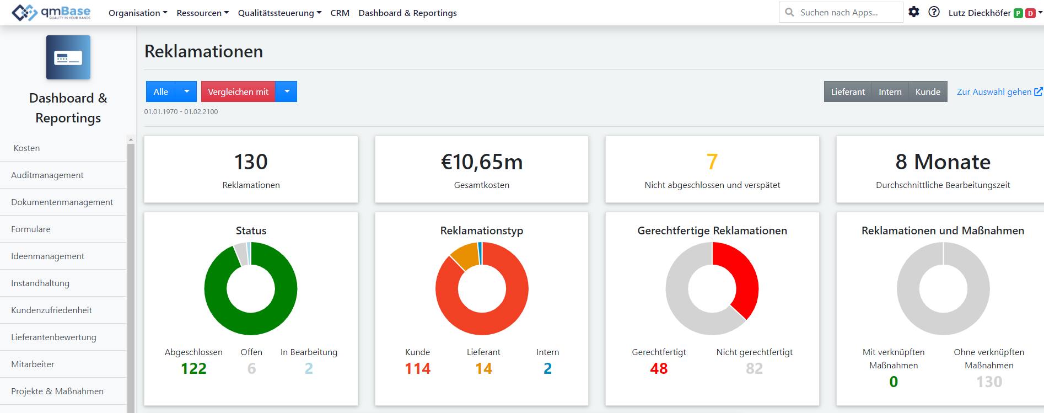Toggle the Kunde filter button
The height and width of the screenshot is (413, 1044).
(928, 92)
